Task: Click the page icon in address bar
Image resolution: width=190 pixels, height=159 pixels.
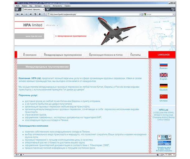Action: [x=49, y=14]
